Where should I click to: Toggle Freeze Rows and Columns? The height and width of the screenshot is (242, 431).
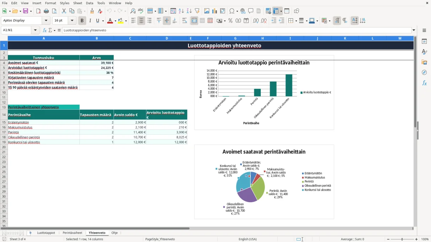pos(276,11)
